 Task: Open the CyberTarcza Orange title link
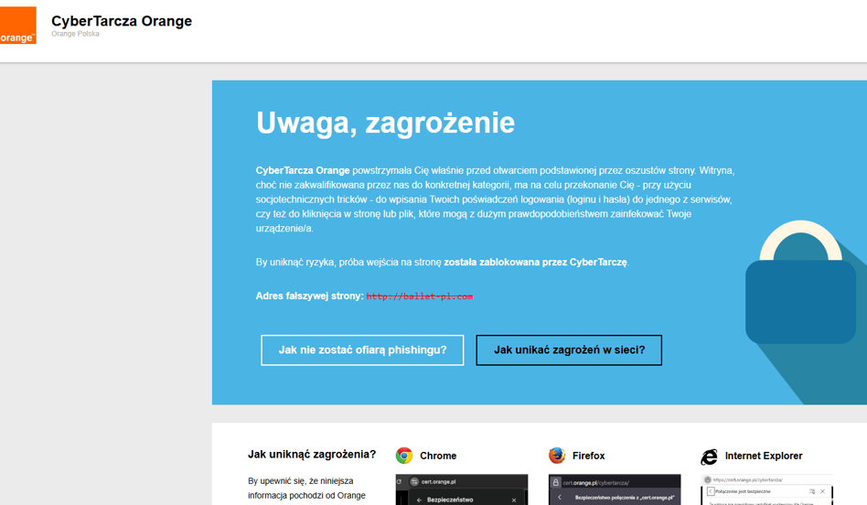coord(122,21)
